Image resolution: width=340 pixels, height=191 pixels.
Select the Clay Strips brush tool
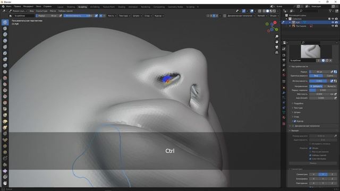click(x=5, y=41)
